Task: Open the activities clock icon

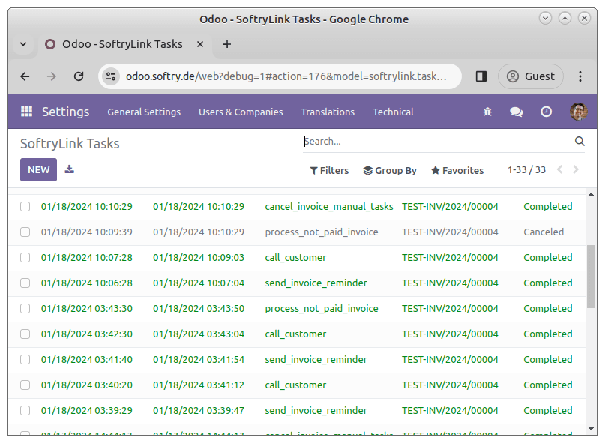Action: coord(546,112)
